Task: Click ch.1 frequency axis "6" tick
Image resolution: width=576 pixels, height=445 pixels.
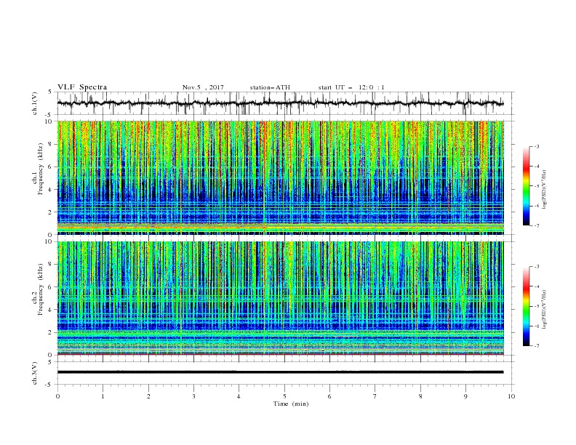Action: coord(51,167)
